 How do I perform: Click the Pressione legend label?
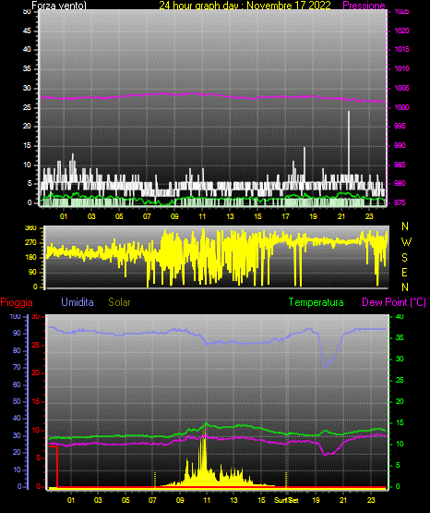(x=364, y=6)
